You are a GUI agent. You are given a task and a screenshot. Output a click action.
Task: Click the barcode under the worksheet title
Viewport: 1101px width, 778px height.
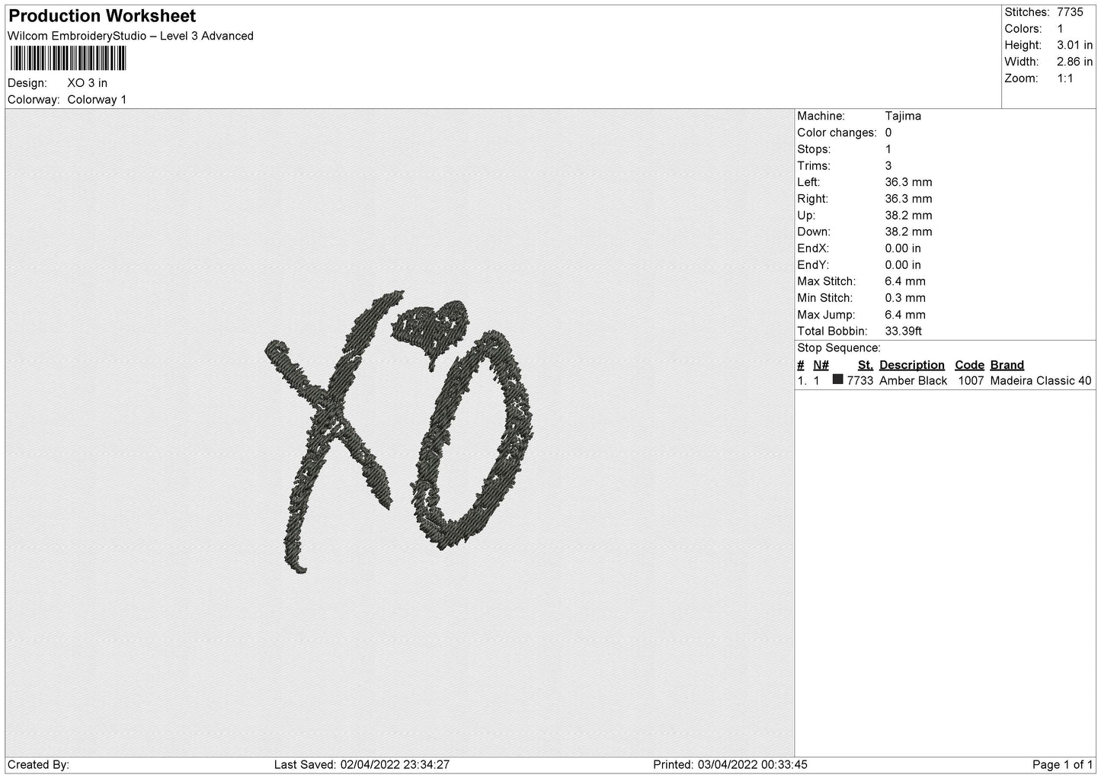68,59
